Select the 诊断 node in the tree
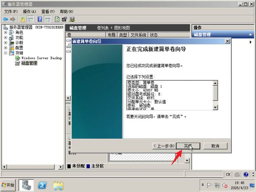The image size is (256, 192). pos(19,43)
